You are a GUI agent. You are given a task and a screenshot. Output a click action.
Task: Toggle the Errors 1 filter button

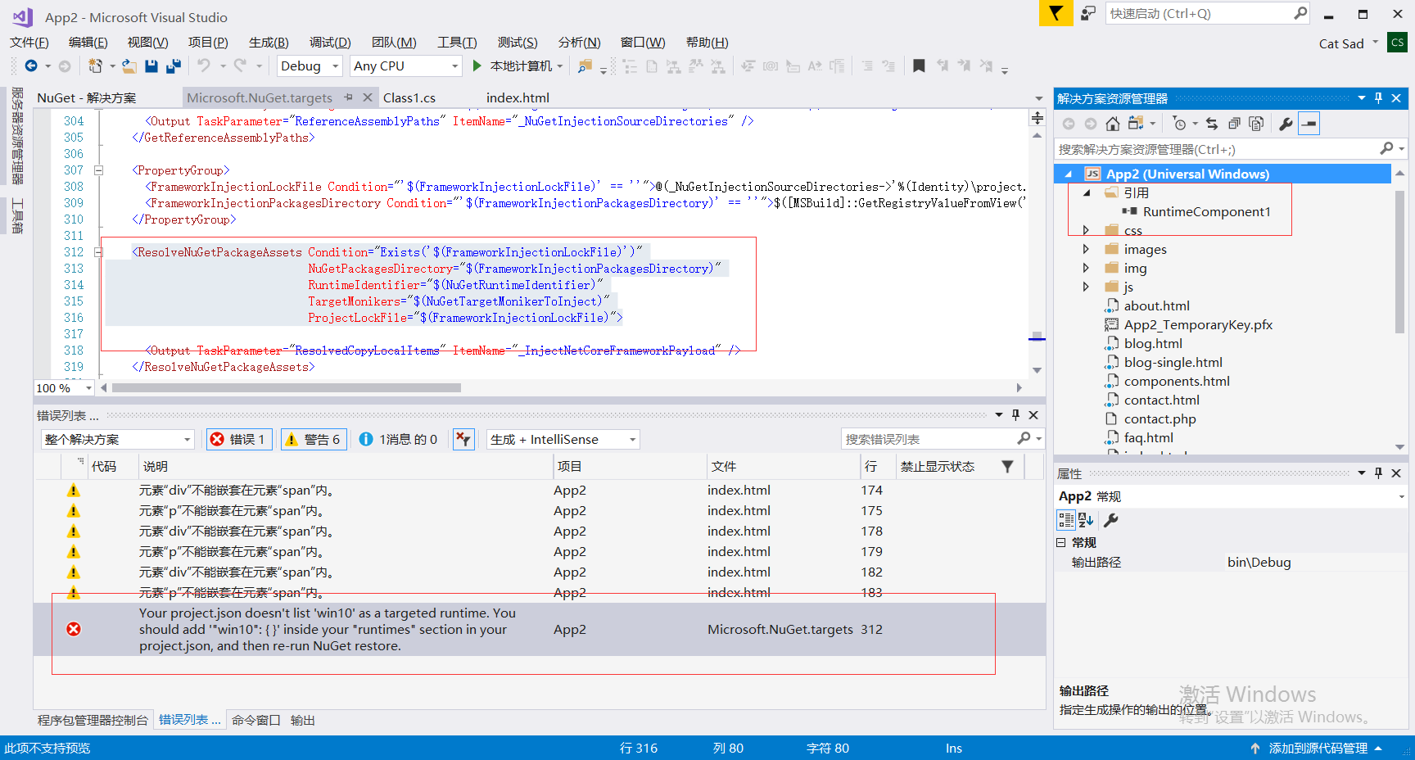pyautogui.click(x=240, y=440)
